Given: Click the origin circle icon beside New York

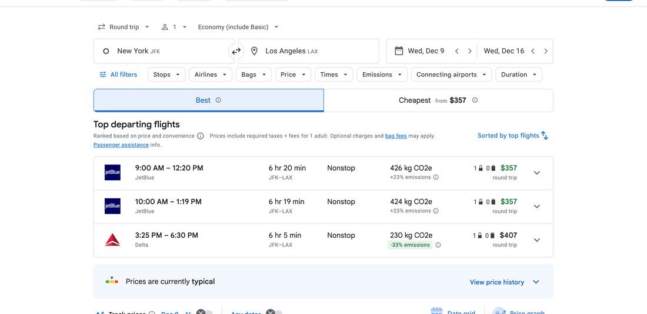Looking at the screenshot, I should tap(106, 51).
